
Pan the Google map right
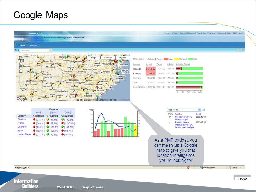tap(22, 61)
